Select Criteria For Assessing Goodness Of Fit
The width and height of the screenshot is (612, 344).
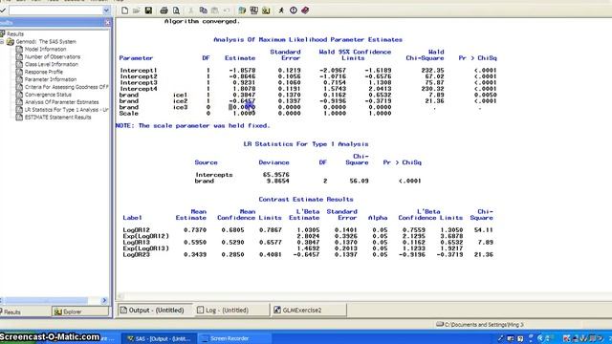[66, 87]
